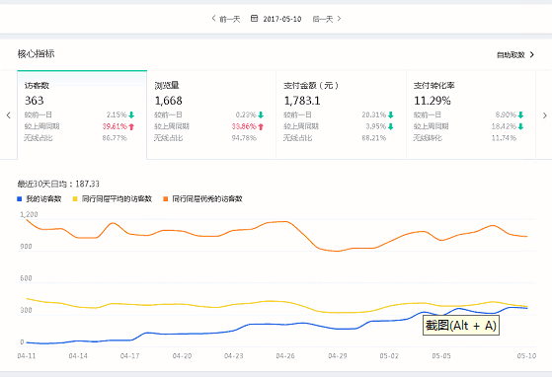Select the 访客数 metric card
This screenshot has height=377, width=552.
click(82, 114)
